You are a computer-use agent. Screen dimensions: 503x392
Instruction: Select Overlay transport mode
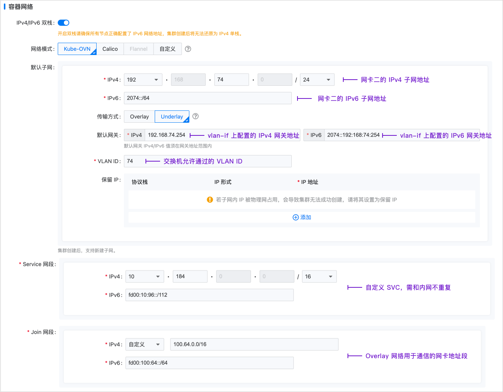[139, 117]
